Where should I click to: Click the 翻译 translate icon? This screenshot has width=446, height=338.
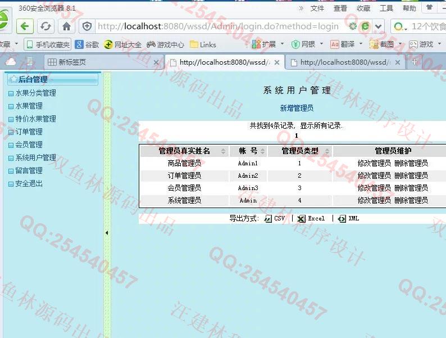tap(335, 44)
